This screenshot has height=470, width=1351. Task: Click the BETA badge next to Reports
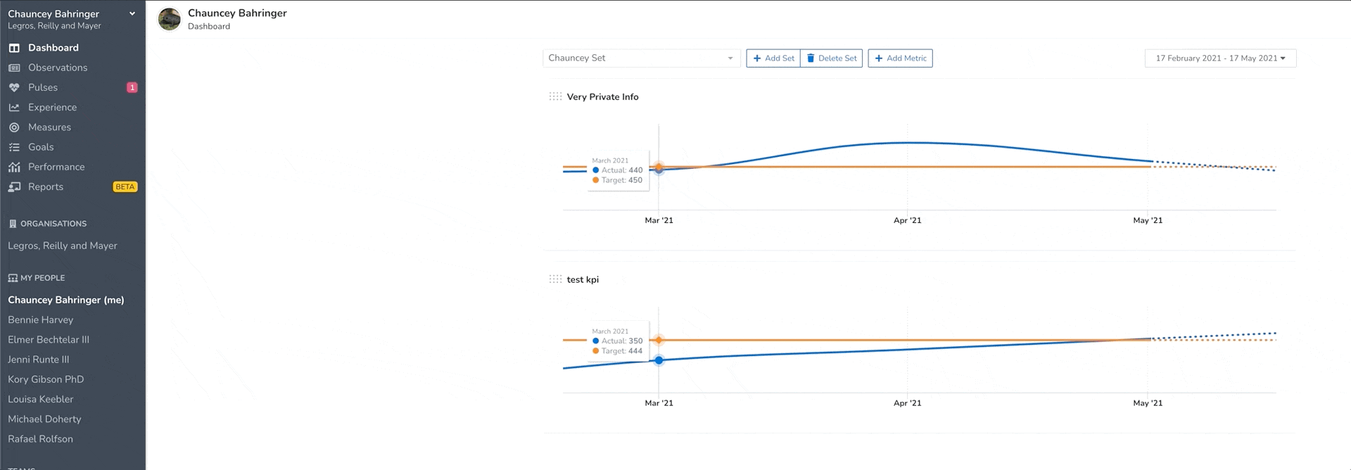point(125,186)
